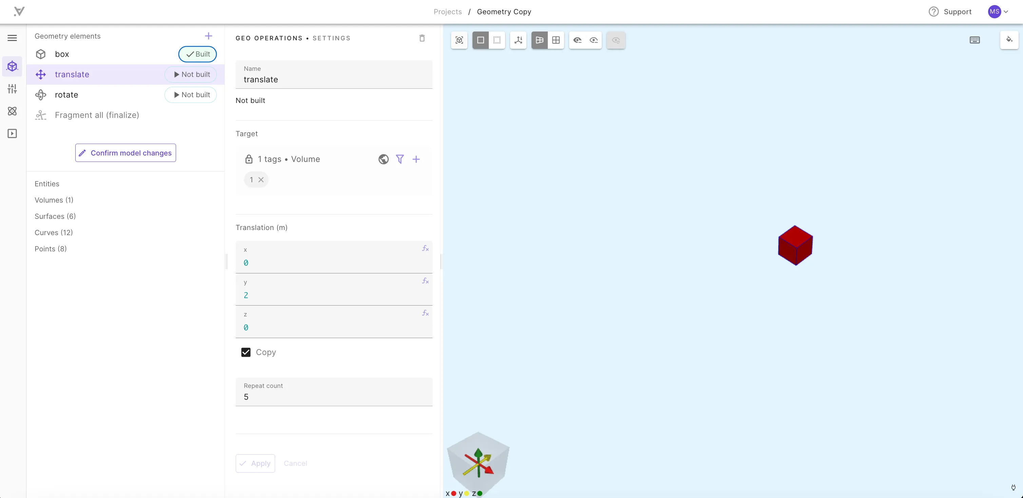This screenshot has width=1023, height=498.
Task: Enable the Copy checkbox for translate
Action: click(x=246, y=352)
